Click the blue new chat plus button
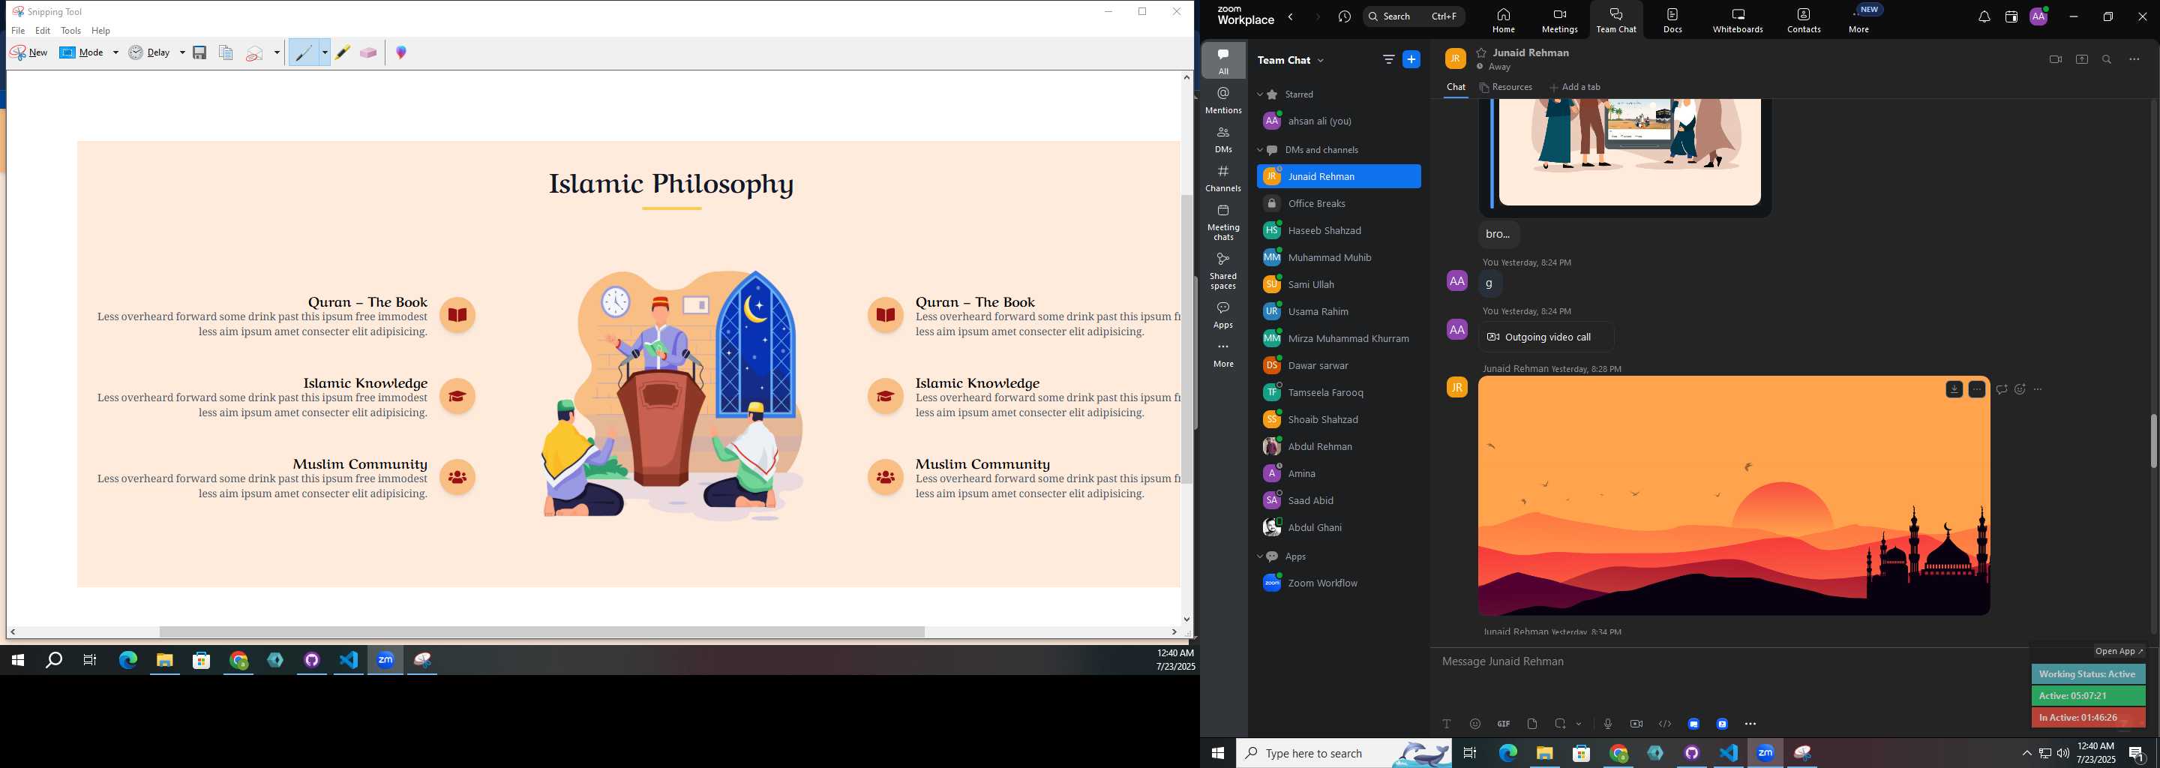The image size is (2160, 768). point(1412,59)
